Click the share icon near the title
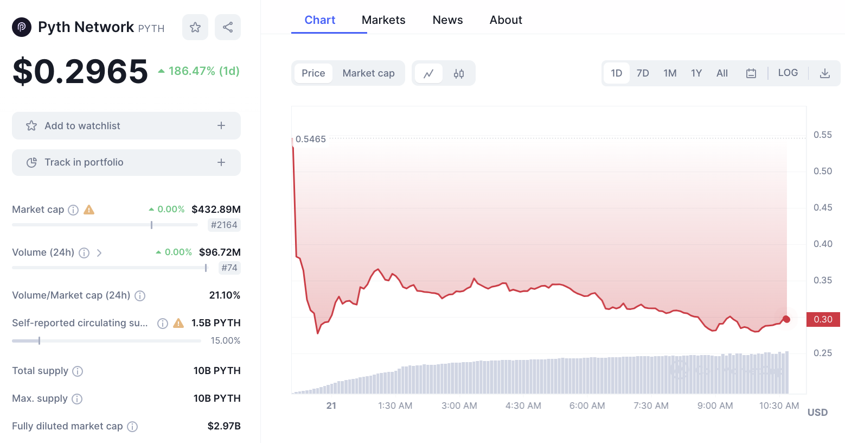This screenshot has height=443, width=845. 228,27
